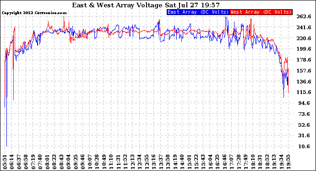Click the 11:31 time axis label
The width and height of the screenshot is (316, 171).
pos(118,162)
